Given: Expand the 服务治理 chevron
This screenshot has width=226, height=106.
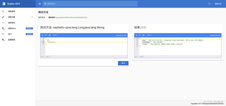Looking at the screenshot, I should coord(32,17).
